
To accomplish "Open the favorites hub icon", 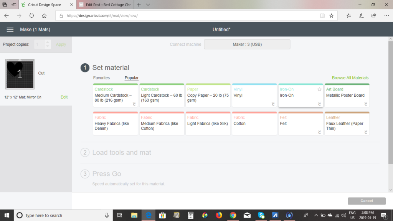I will 349,15.
